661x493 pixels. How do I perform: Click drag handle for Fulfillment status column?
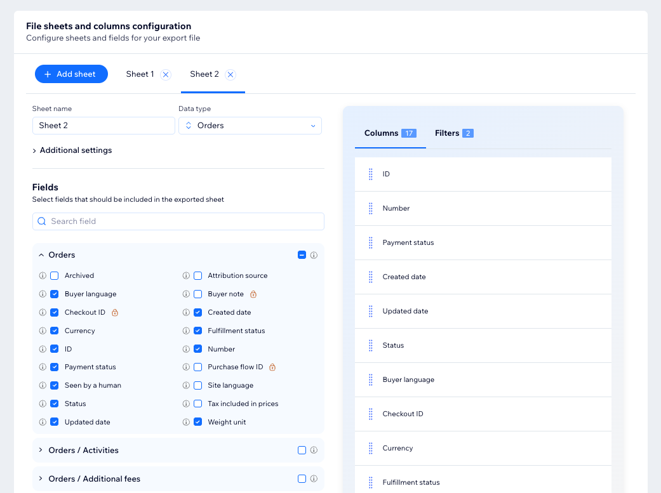pyautogui.click(x=371, y=482)
